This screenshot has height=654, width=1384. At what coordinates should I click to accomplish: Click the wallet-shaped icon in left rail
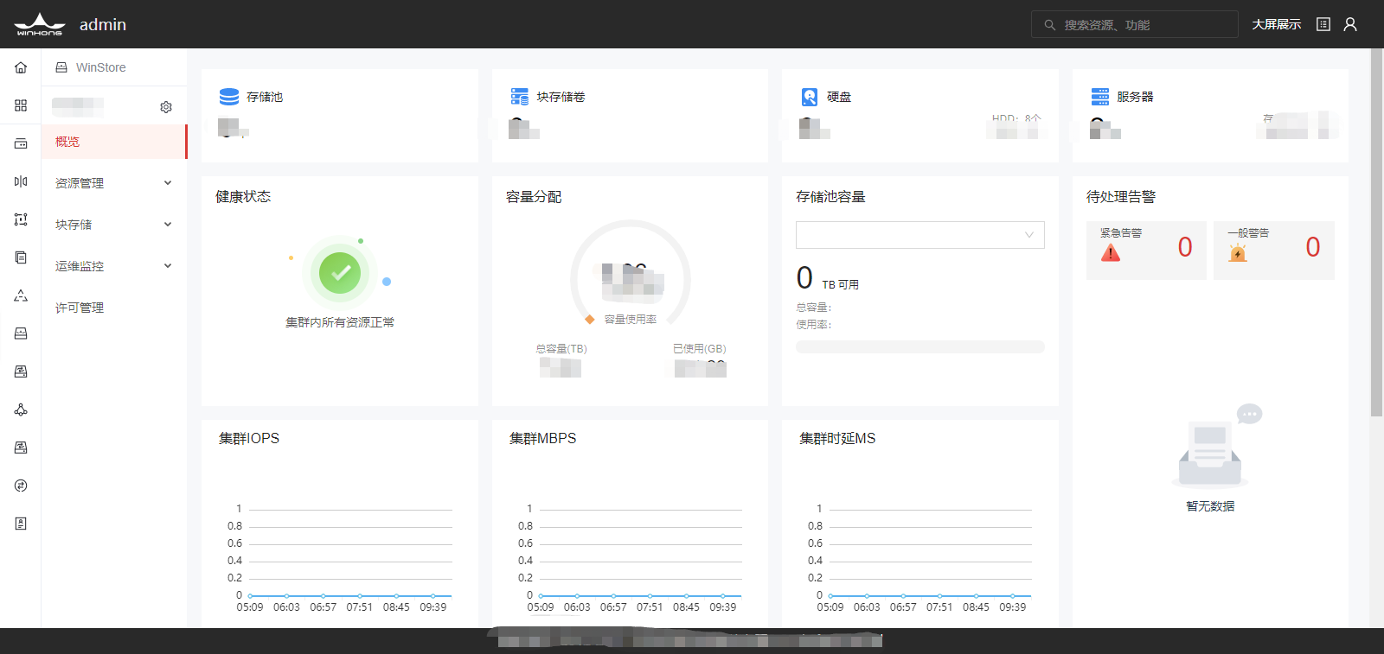click(21, 143)
